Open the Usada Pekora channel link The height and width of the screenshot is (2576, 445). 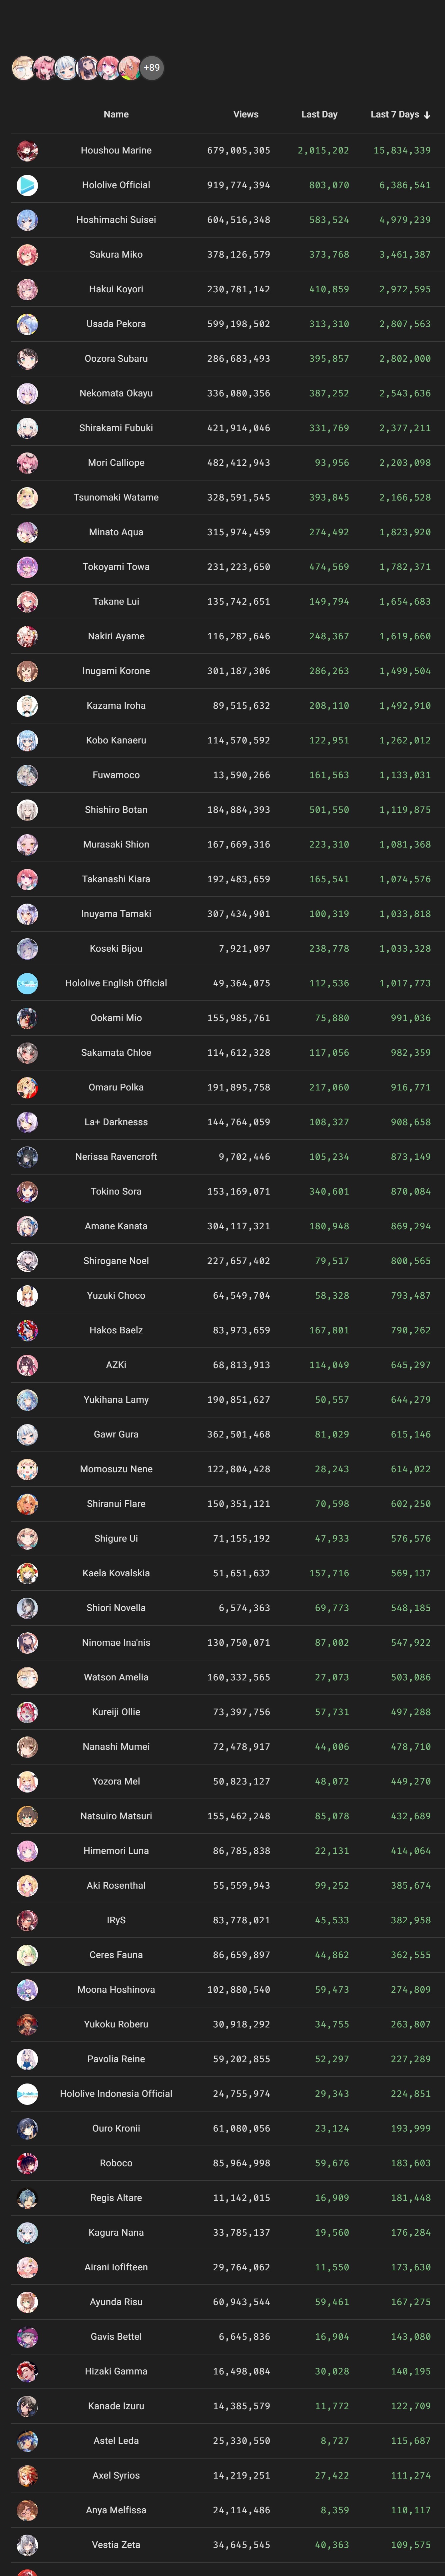click(x=116, y=324)
